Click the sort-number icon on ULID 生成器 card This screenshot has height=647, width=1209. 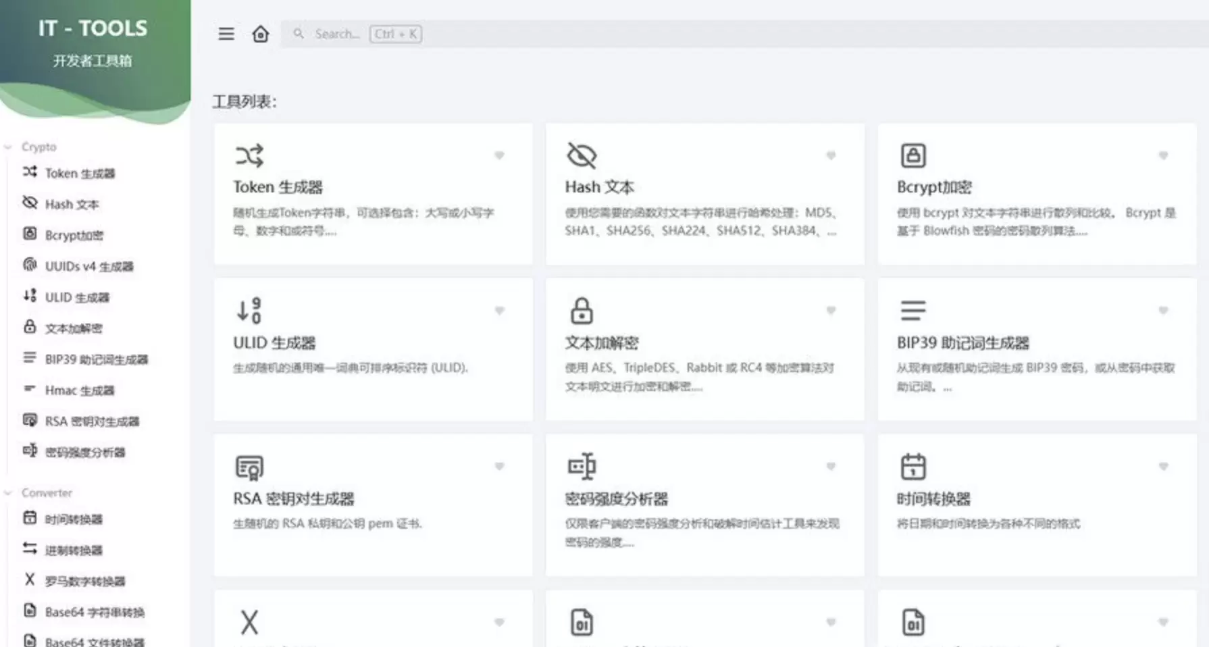tap(249, 311)
